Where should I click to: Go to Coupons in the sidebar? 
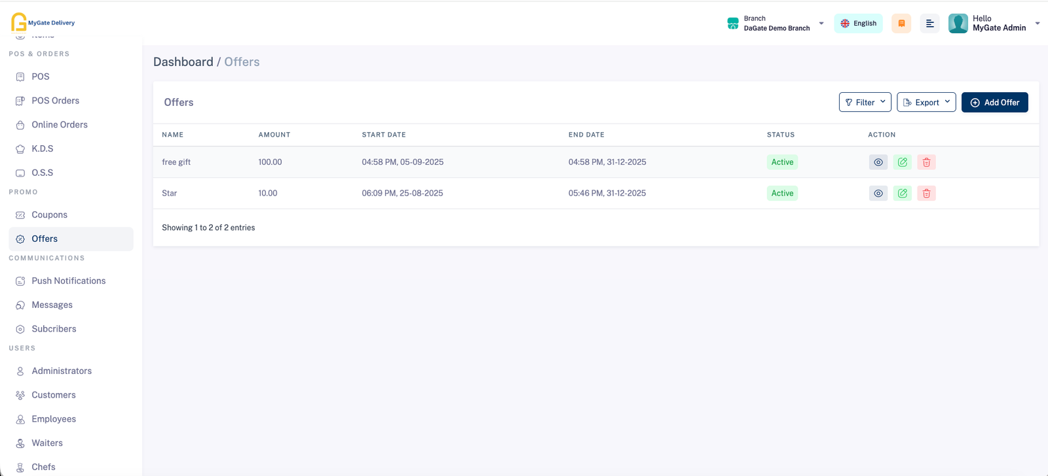pyautogui.click(x=49, y=215)
